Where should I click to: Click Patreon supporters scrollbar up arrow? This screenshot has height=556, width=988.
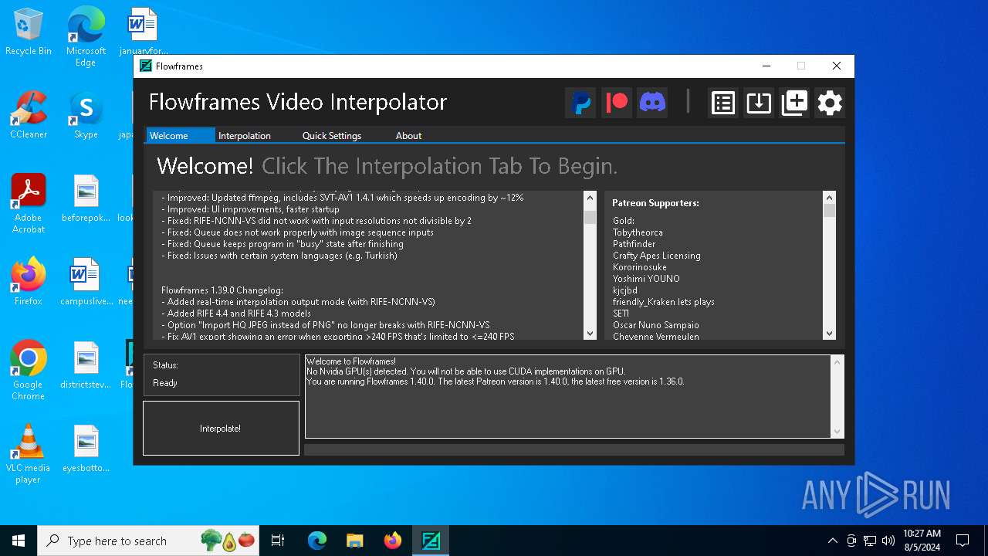[830, 198]
